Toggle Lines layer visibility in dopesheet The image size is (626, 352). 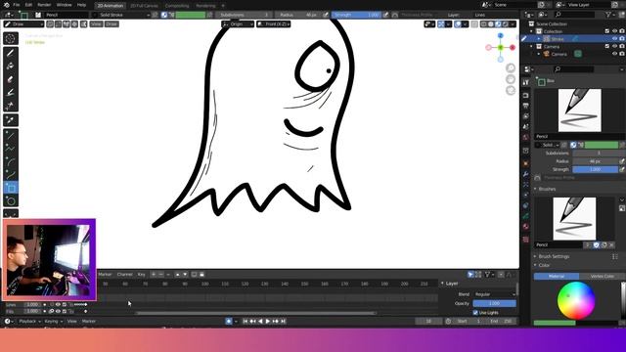[58, 304]
